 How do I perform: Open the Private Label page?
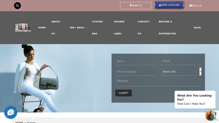(119, 27)
